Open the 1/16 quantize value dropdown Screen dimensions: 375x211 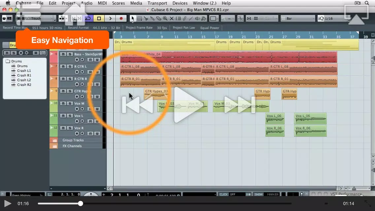tap(336, 18)
